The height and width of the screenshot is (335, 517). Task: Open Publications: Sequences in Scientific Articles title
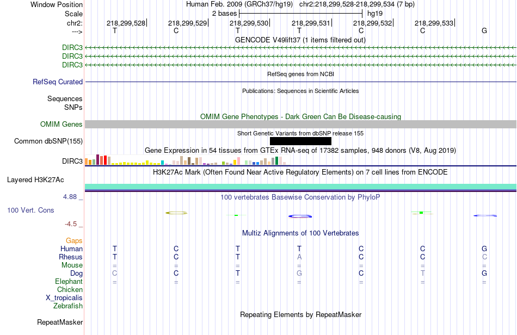(300, 91)
